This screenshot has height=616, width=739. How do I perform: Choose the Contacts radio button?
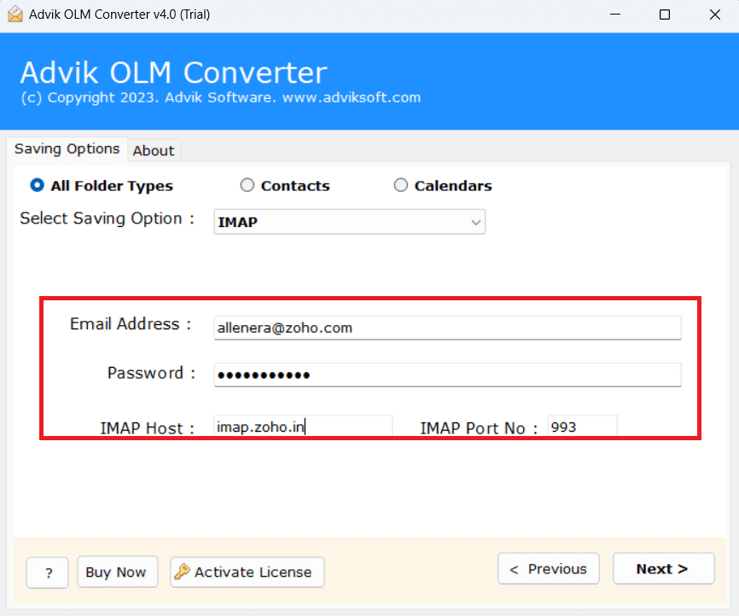[x=247, y=185]
